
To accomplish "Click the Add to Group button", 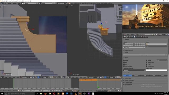I will coord(144,55).
